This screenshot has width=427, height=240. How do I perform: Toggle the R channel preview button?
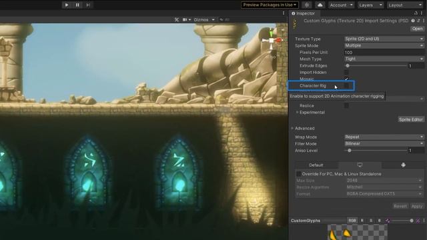362,221
